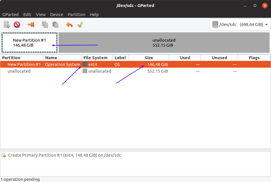The image size is (271, 182).
Task: Select New Partition #1 block in disk map
Action: point(29,43)
